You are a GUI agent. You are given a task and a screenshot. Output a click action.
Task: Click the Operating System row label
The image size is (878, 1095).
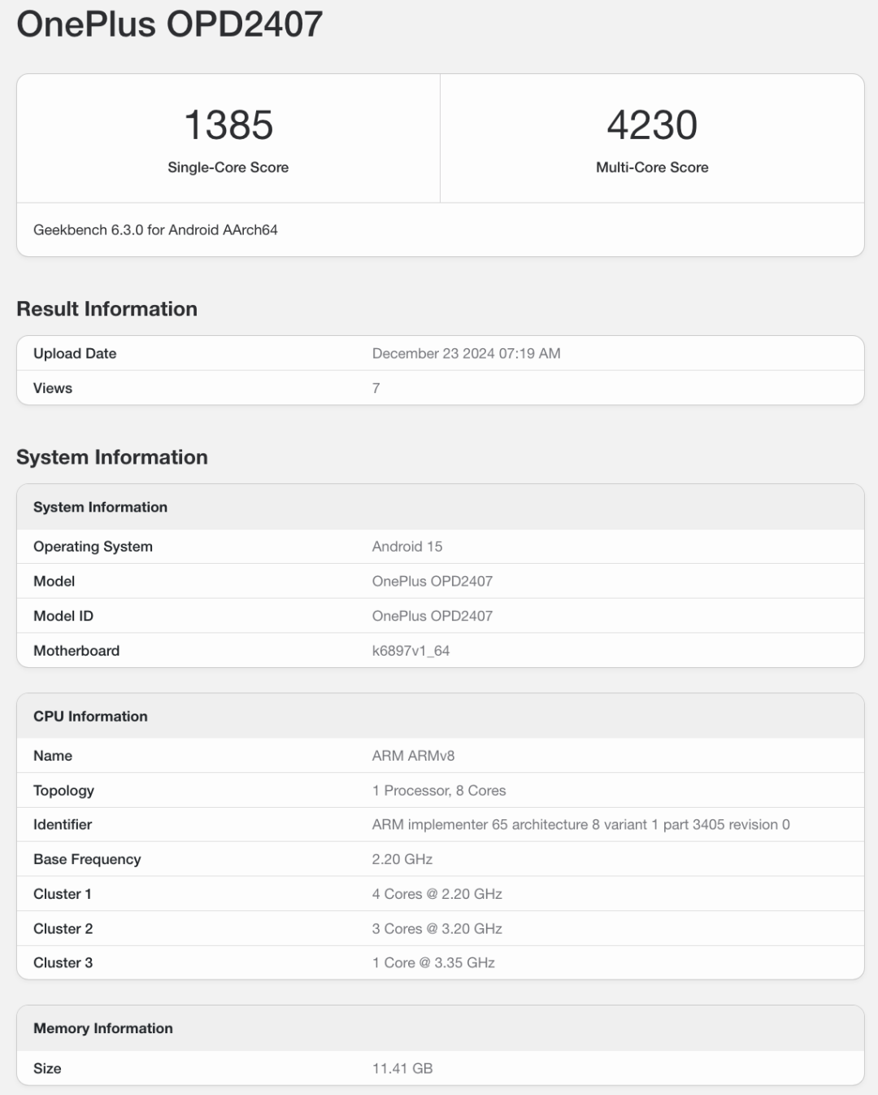(93, 547)
